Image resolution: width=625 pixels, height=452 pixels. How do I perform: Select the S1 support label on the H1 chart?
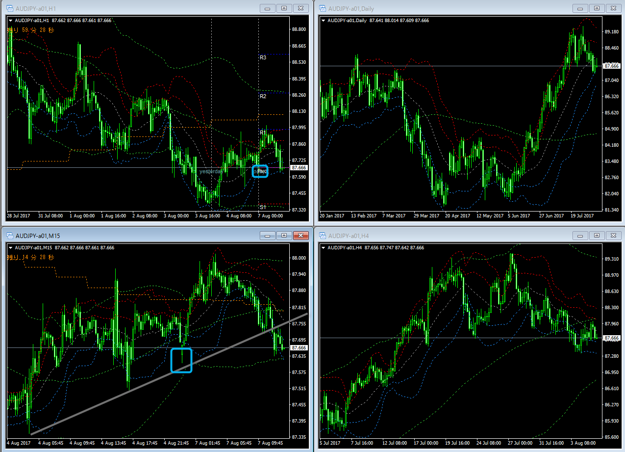click(263, 207)
